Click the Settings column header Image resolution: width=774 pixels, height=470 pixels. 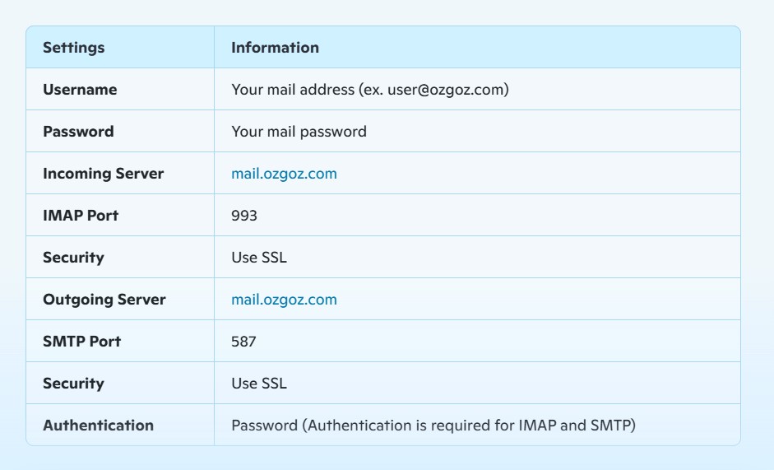(x=74, y=48)
